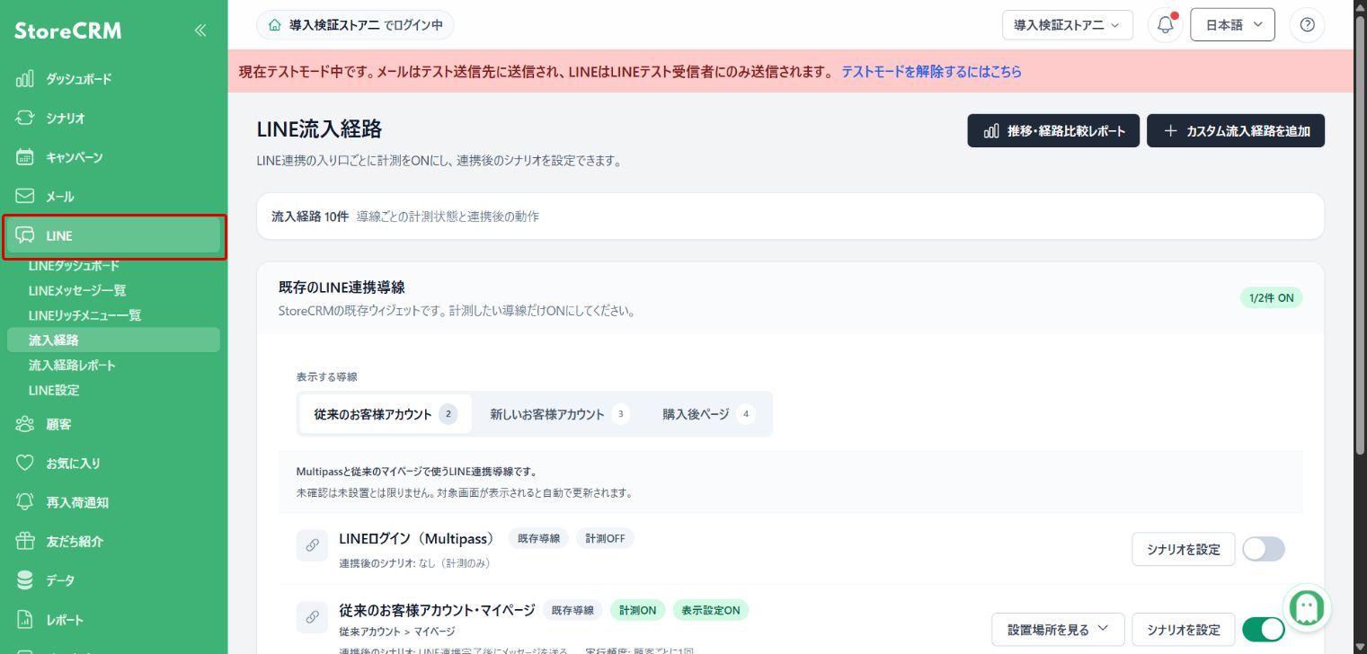Switch to the 購入後ページ tab
This screenshot has width=1367, height=654.
coord(708,414)
